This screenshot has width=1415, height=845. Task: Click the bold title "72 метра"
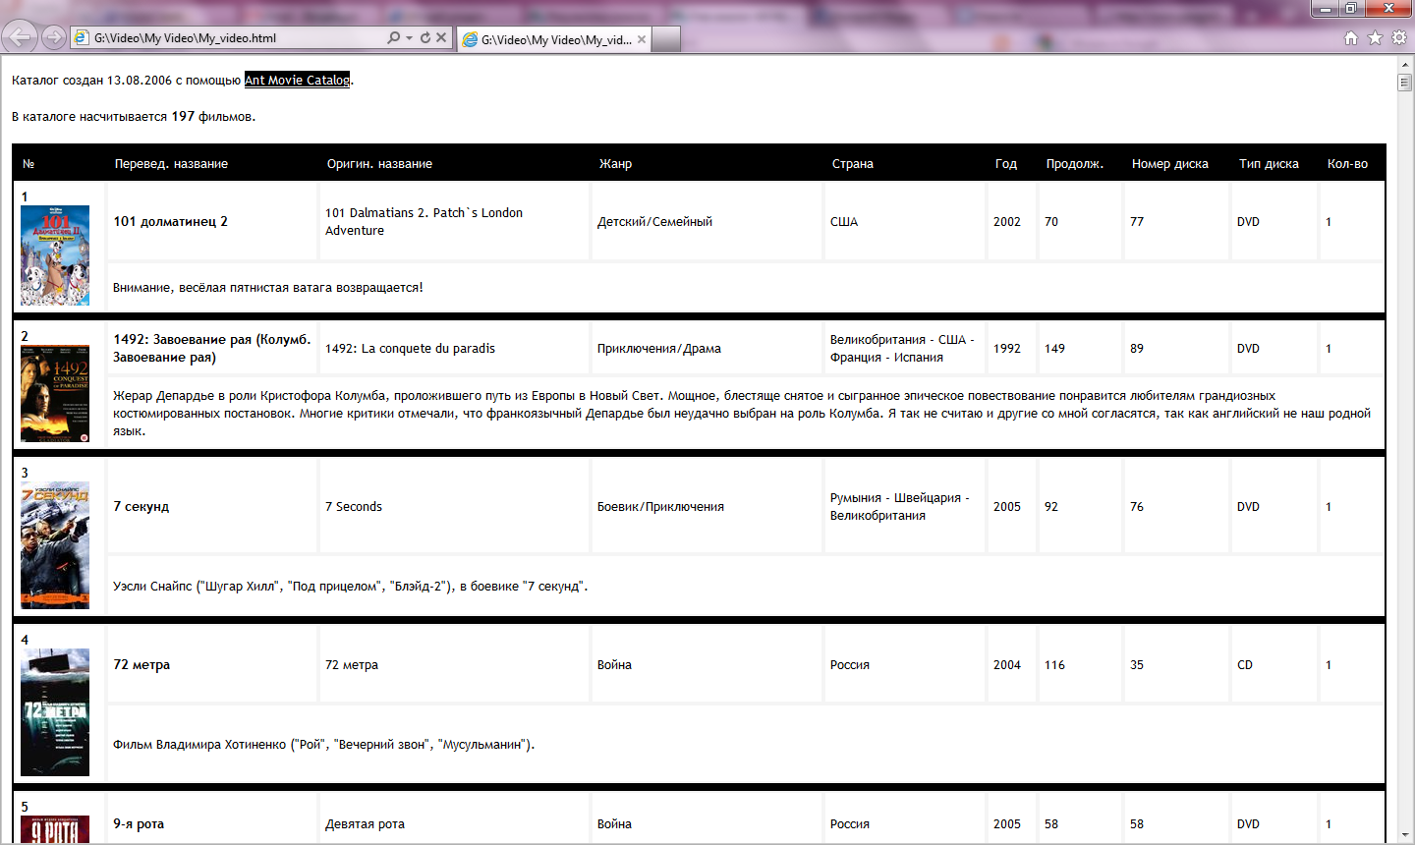[x=141, y=665]
